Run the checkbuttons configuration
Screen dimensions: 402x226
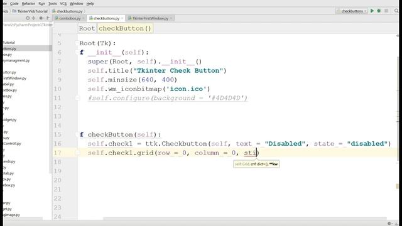click(x=372, y=11)
